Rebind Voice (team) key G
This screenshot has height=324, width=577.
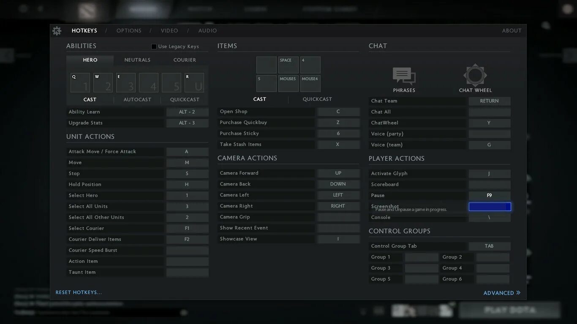click(x=490, y=145)
